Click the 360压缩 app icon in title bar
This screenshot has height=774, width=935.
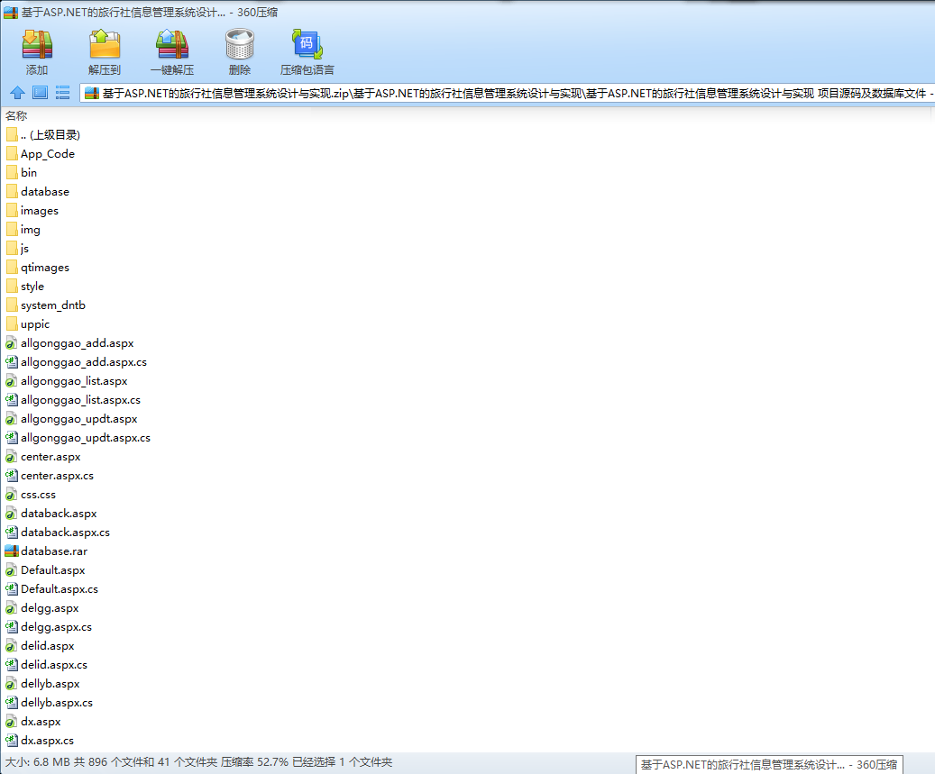[x=11, y=12]
